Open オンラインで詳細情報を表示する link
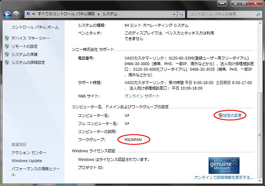This screenshot has width=265, height=186. [224, 178]
